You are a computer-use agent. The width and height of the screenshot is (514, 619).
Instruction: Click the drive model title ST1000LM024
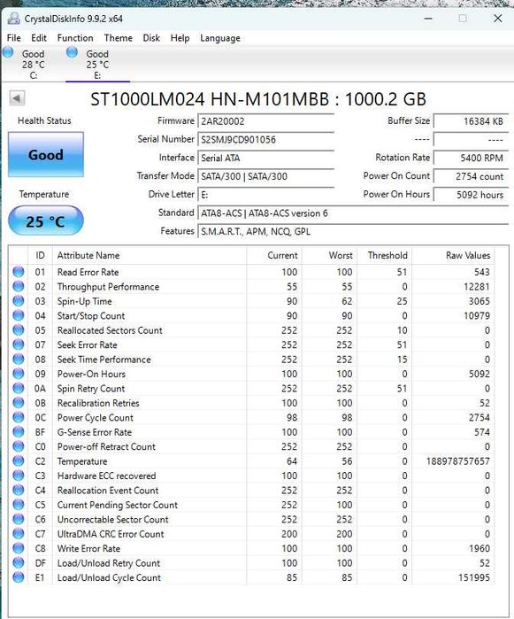pyautogui.click(x=258, y=98)
